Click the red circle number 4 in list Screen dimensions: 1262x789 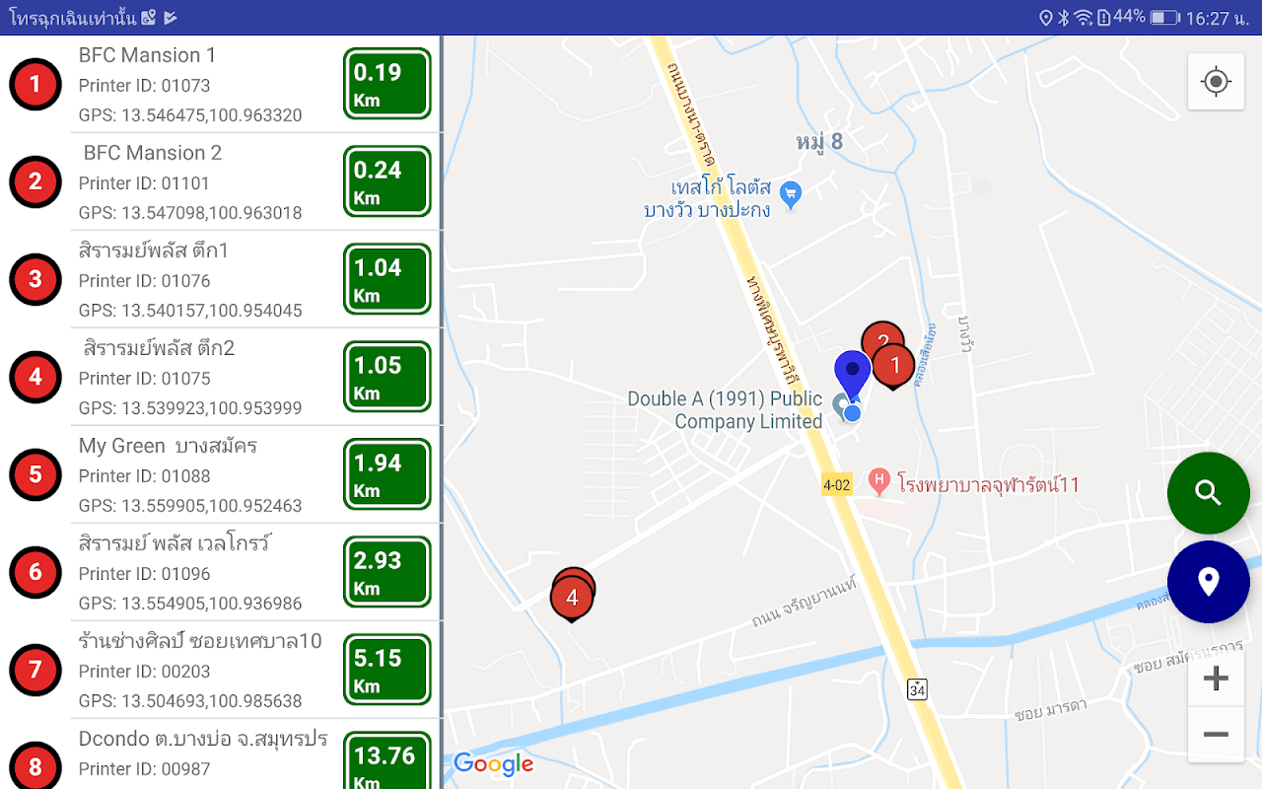point(35,377)
